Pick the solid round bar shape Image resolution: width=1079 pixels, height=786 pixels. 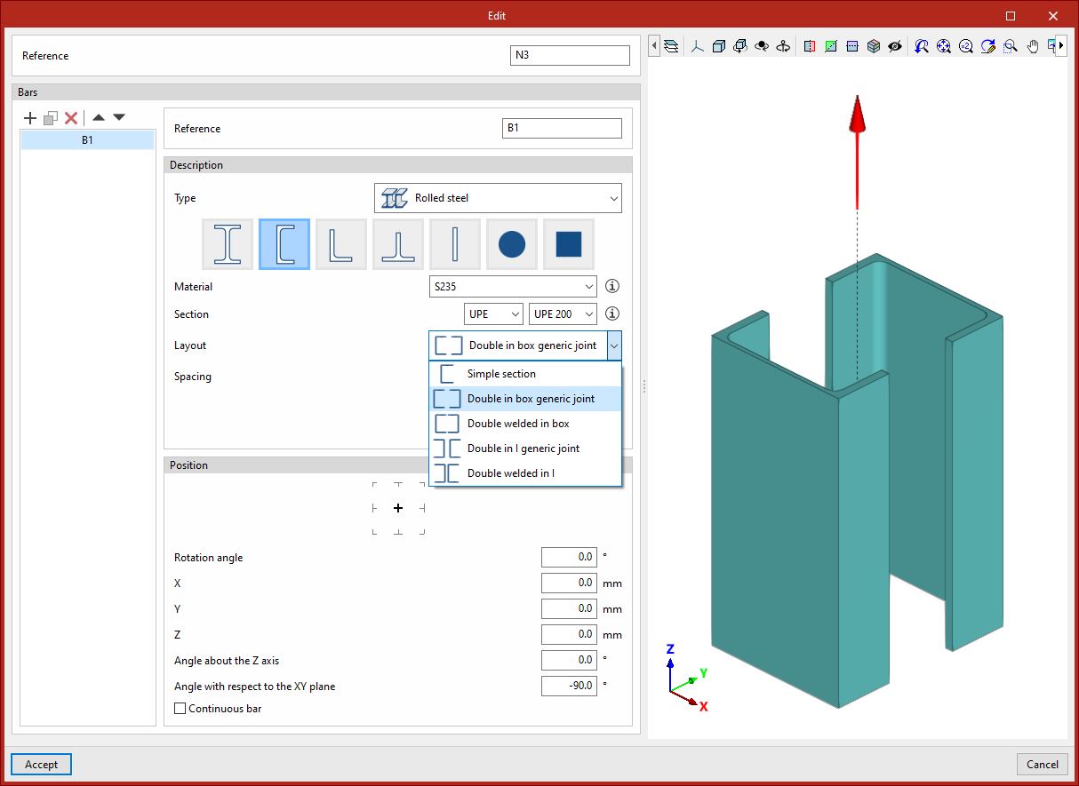click(x=512, y=244)
